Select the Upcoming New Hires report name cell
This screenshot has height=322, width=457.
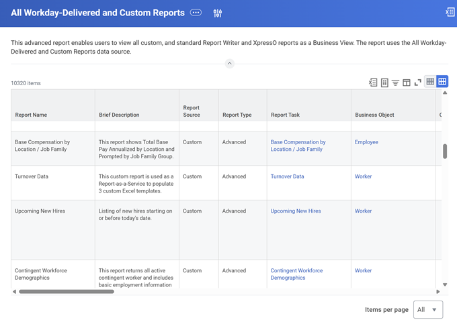[x=53, y=230]
